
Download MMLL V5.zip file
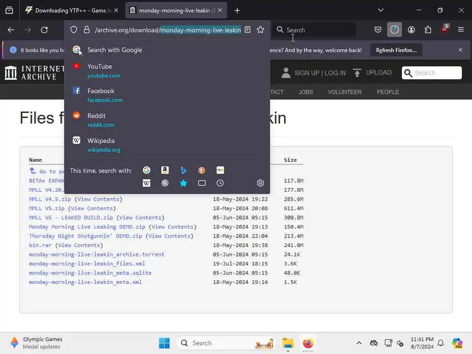(x=47, y=208)
